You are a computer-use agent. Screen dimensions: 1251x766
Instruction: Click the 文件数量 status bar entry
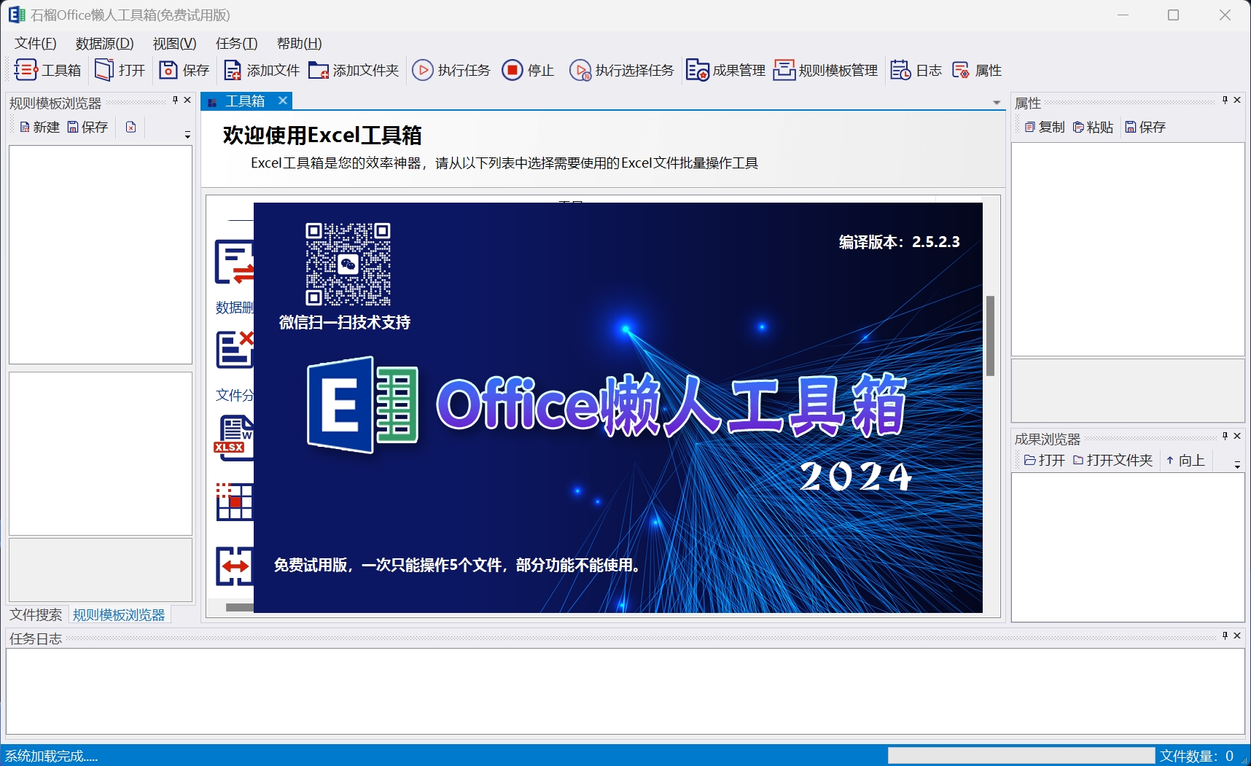(1196, 756)
